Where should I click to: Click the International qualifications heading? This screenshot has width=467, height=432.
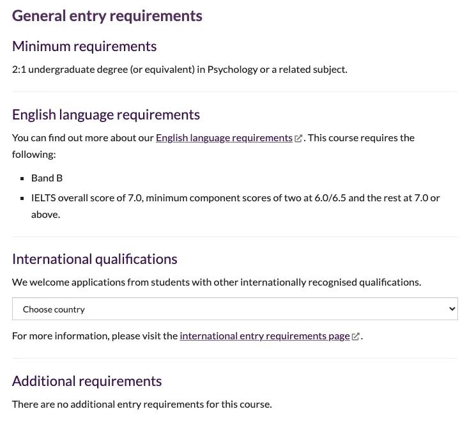95,259
